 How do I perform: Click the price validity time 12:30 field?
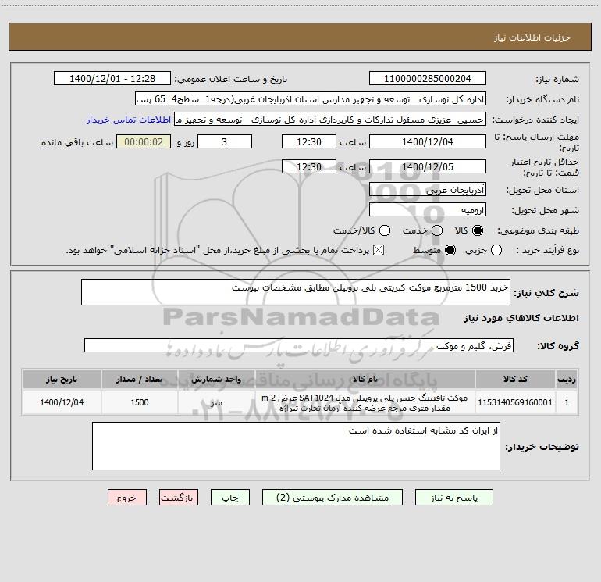click(309, 166)
